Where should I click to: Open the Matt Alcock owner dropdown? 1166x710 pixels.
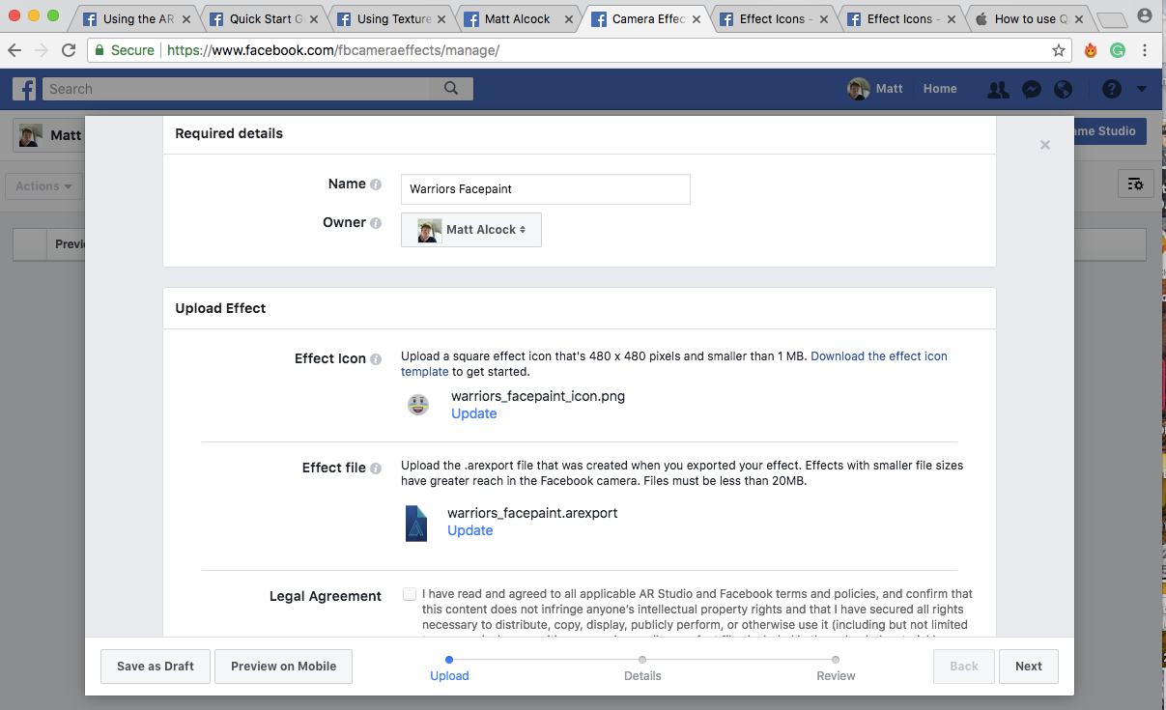coord(471,230)
